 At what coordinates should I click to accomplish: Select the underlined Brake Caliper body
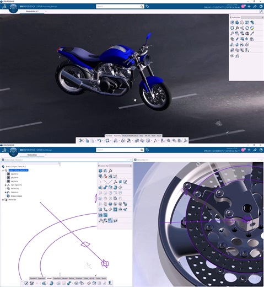point(17,196)
